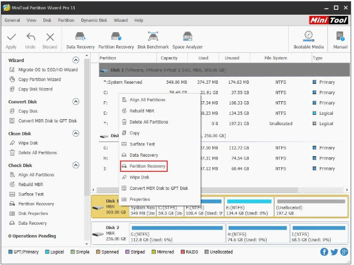This screenshot has height=265, width=354.
Task: Open the Google Plus icon link
Action: tap(344, 251)
